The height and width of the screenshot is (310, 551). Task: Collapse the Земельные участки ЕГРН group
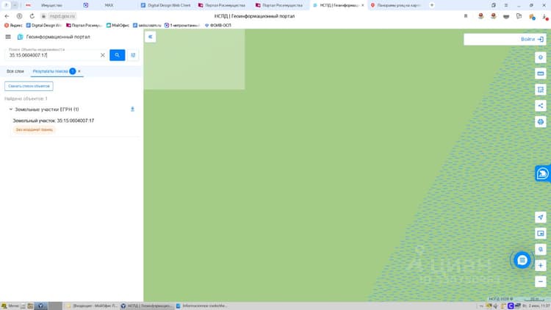10,109
